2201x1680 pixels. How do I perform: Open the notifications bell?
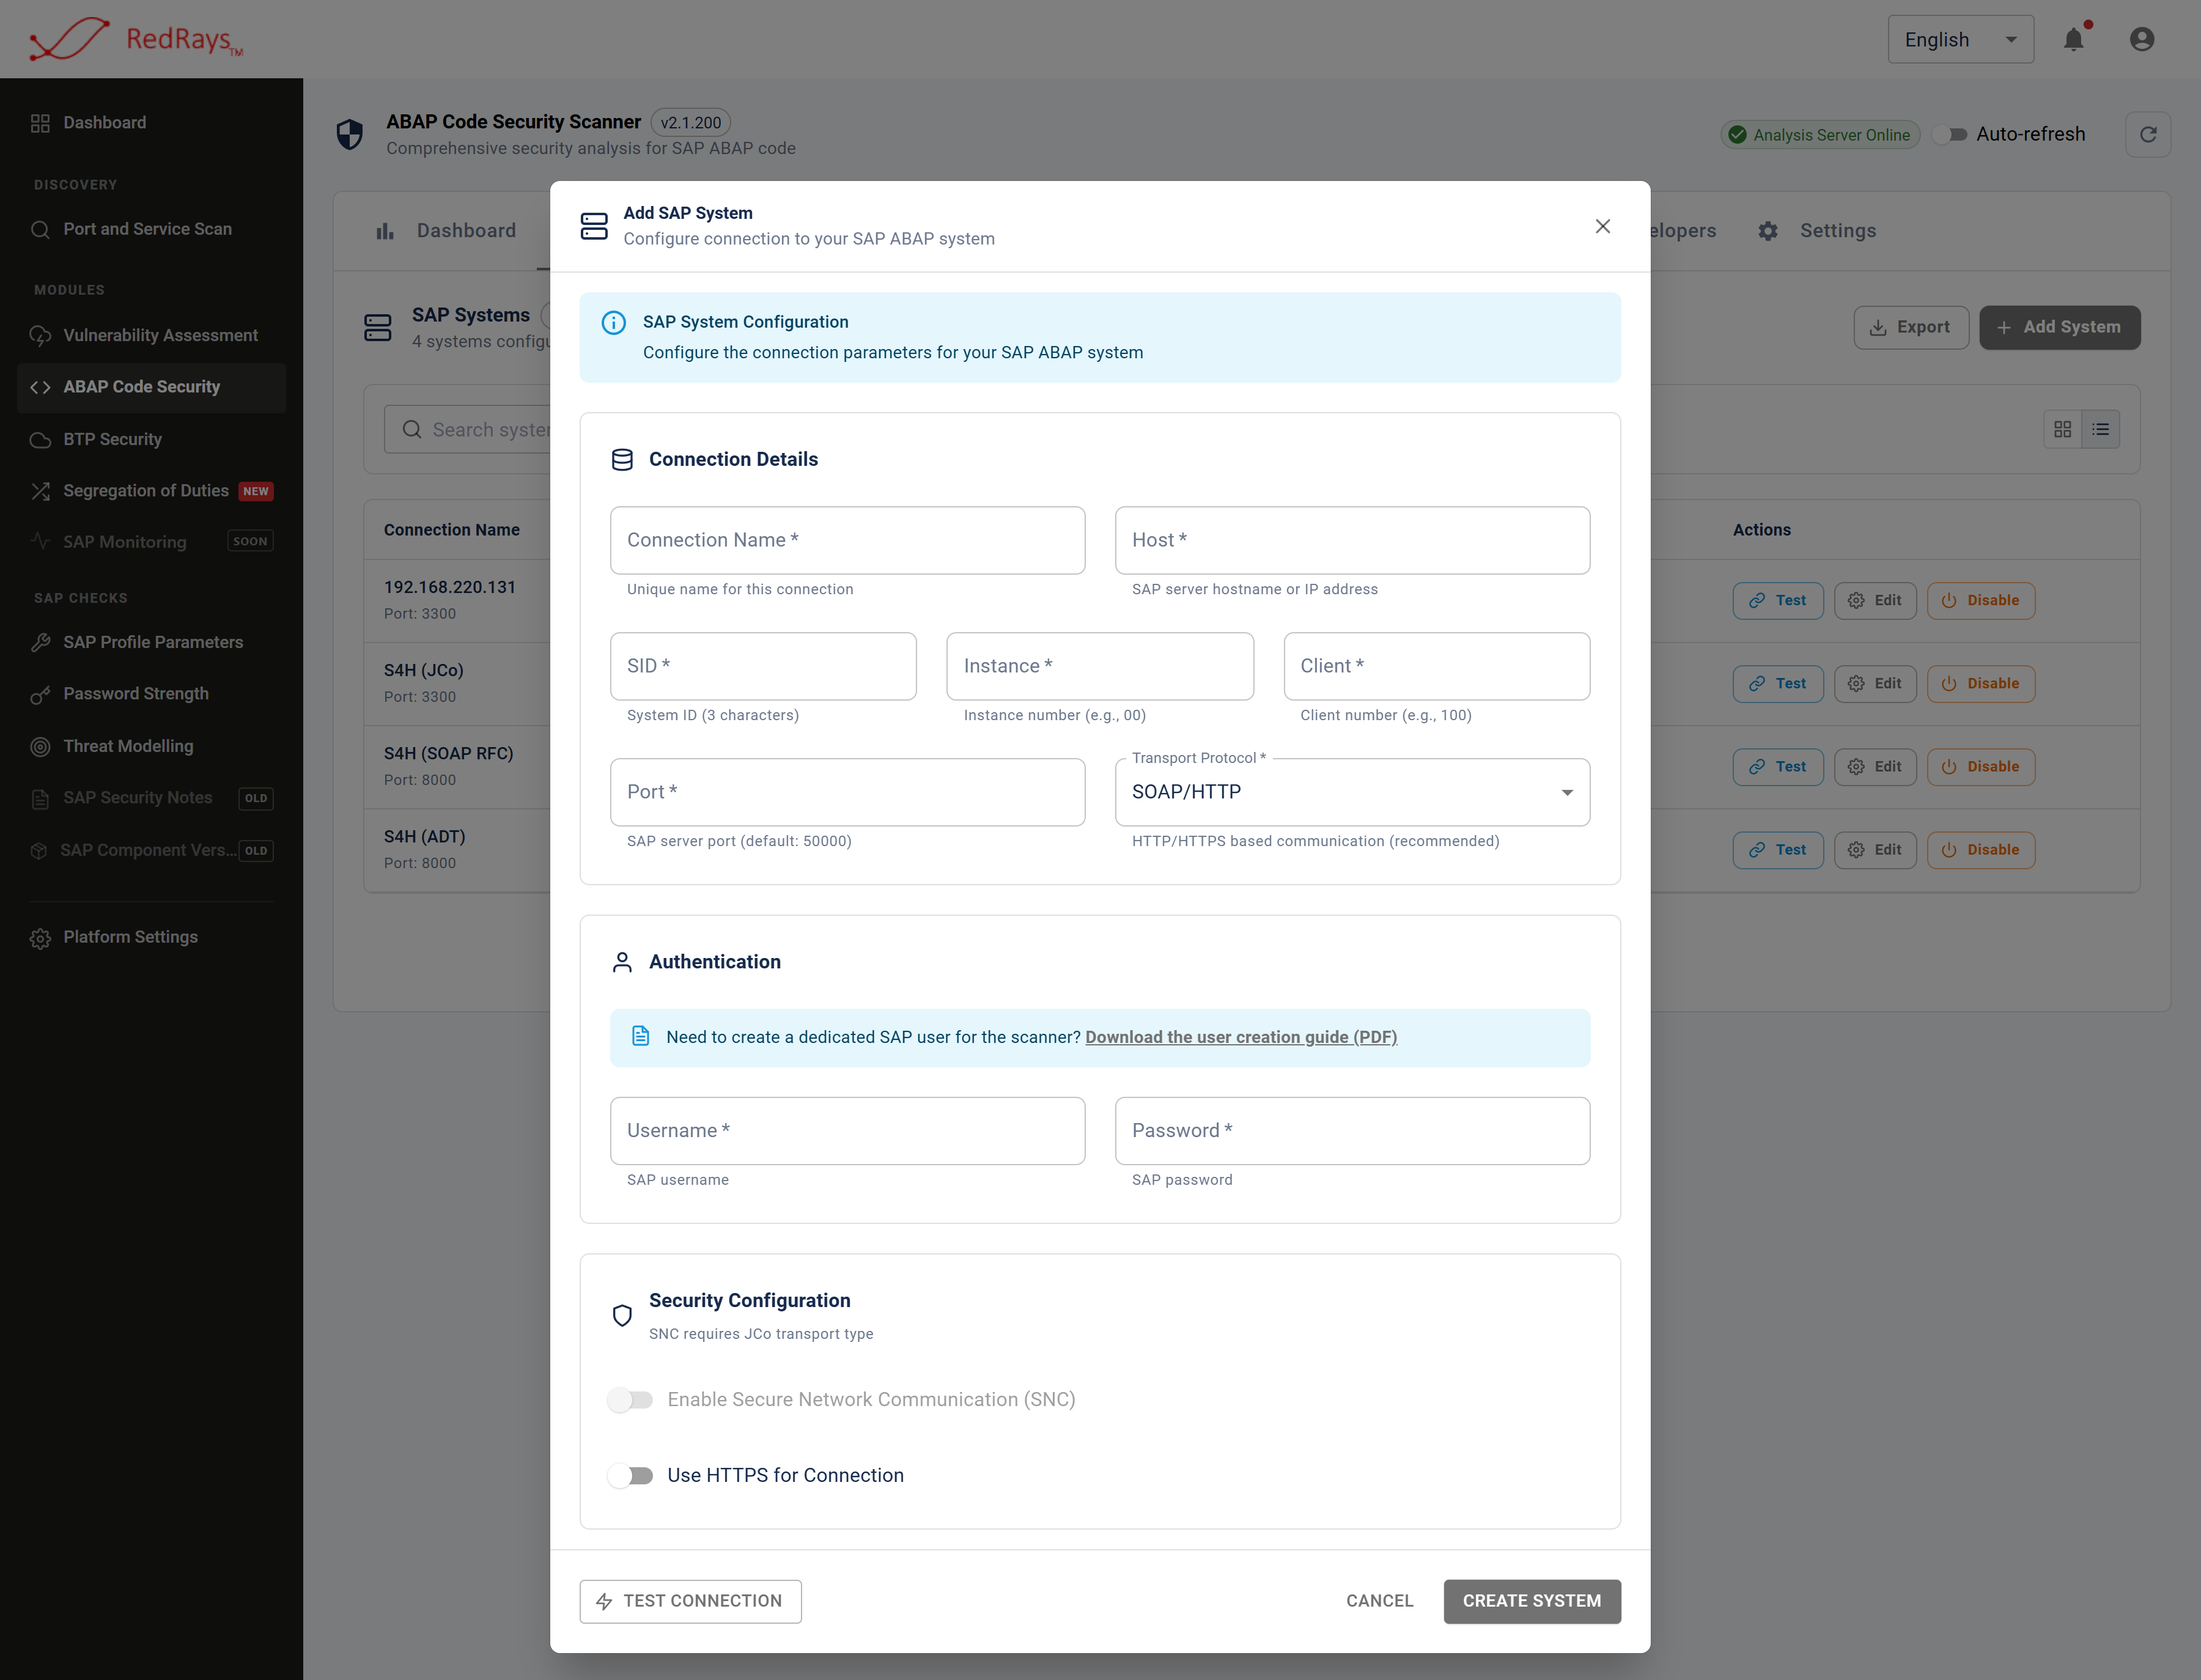point(2074,39)
